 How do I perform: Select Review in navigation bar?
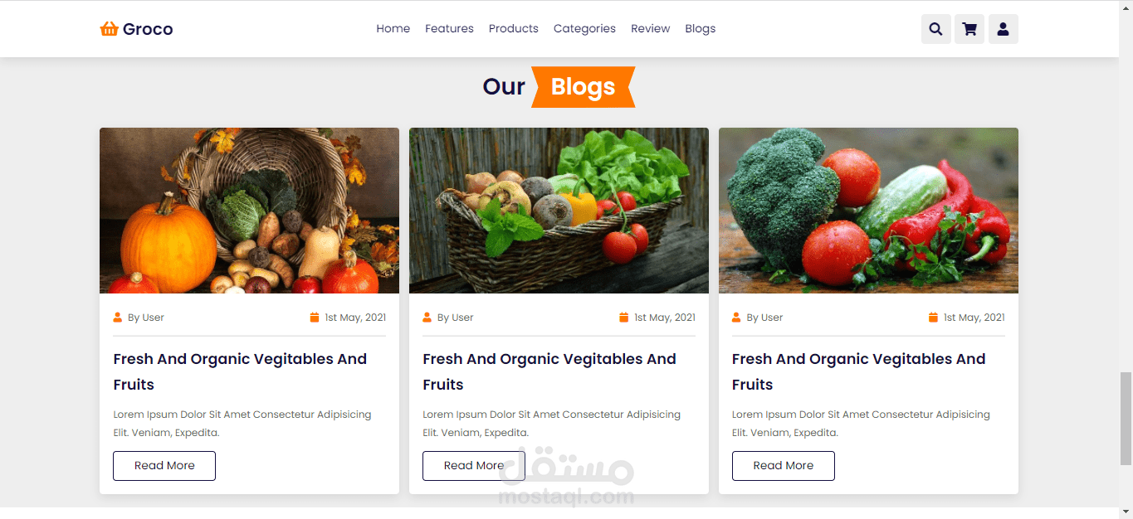(x=650, y=28)
